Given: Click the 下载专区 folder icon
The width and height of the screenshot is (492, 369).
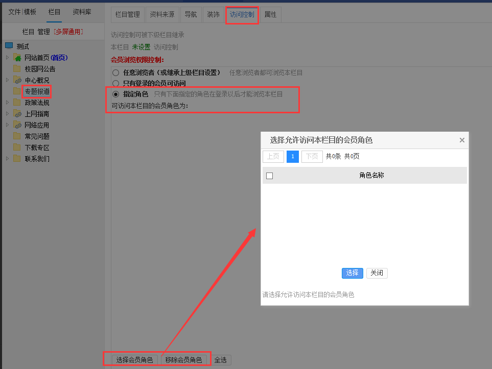Looking at the screenshot, I should [x=17, y=147].
